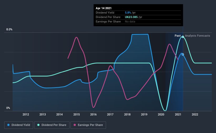Click the No data earnings value

[130, 21]
